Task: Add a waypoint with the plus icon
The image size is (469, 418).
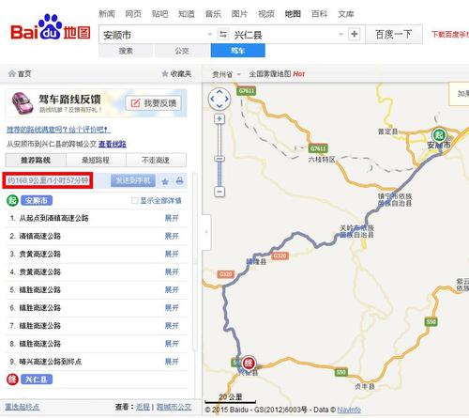Action: [x=355, y=34]
